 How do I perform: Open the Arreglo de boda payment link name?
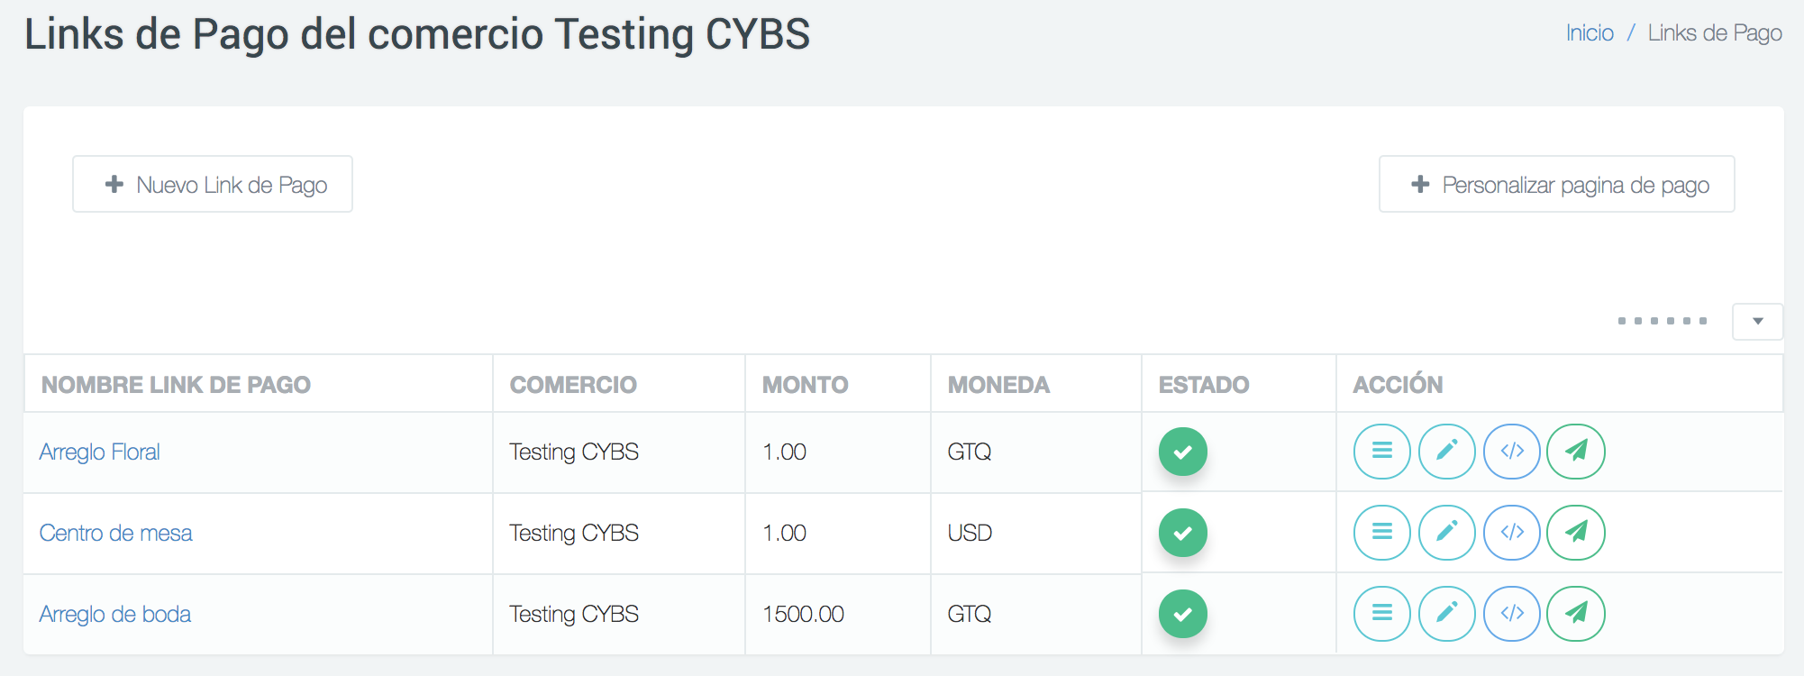point(115,614)
